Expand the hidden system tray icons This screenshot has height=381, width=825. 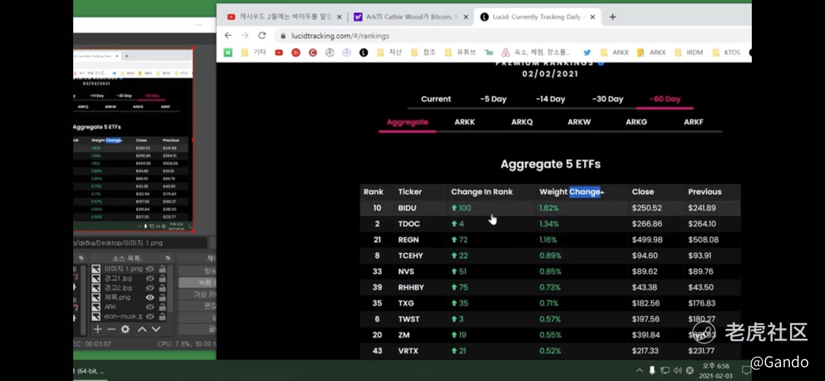point(639,370)
